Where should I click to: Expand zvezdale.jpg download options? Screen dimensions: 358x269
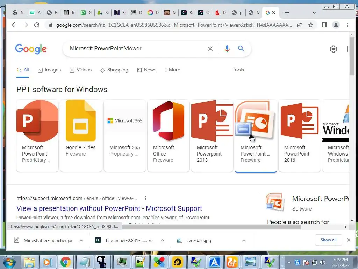click(x=244, y=240)
